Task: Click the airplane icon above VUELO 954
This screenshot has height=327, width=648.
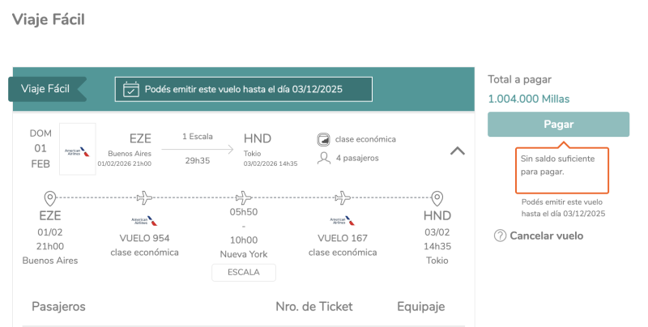Action: coord(144,197)
